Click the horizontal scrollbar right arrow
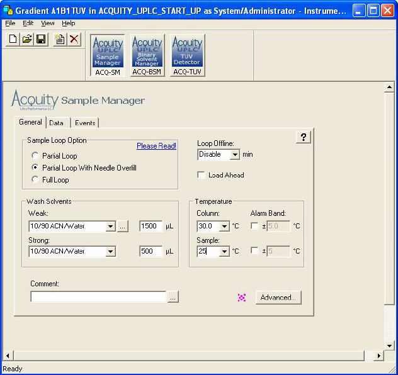 [378, 355]
